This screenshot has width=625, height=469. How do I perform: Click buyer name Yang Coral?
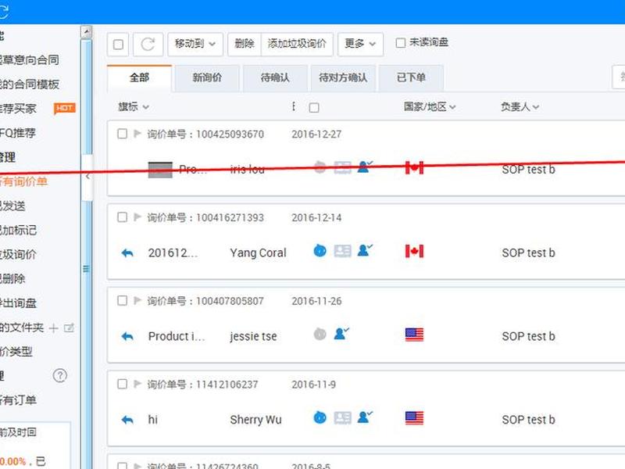(x=258, y=253)
